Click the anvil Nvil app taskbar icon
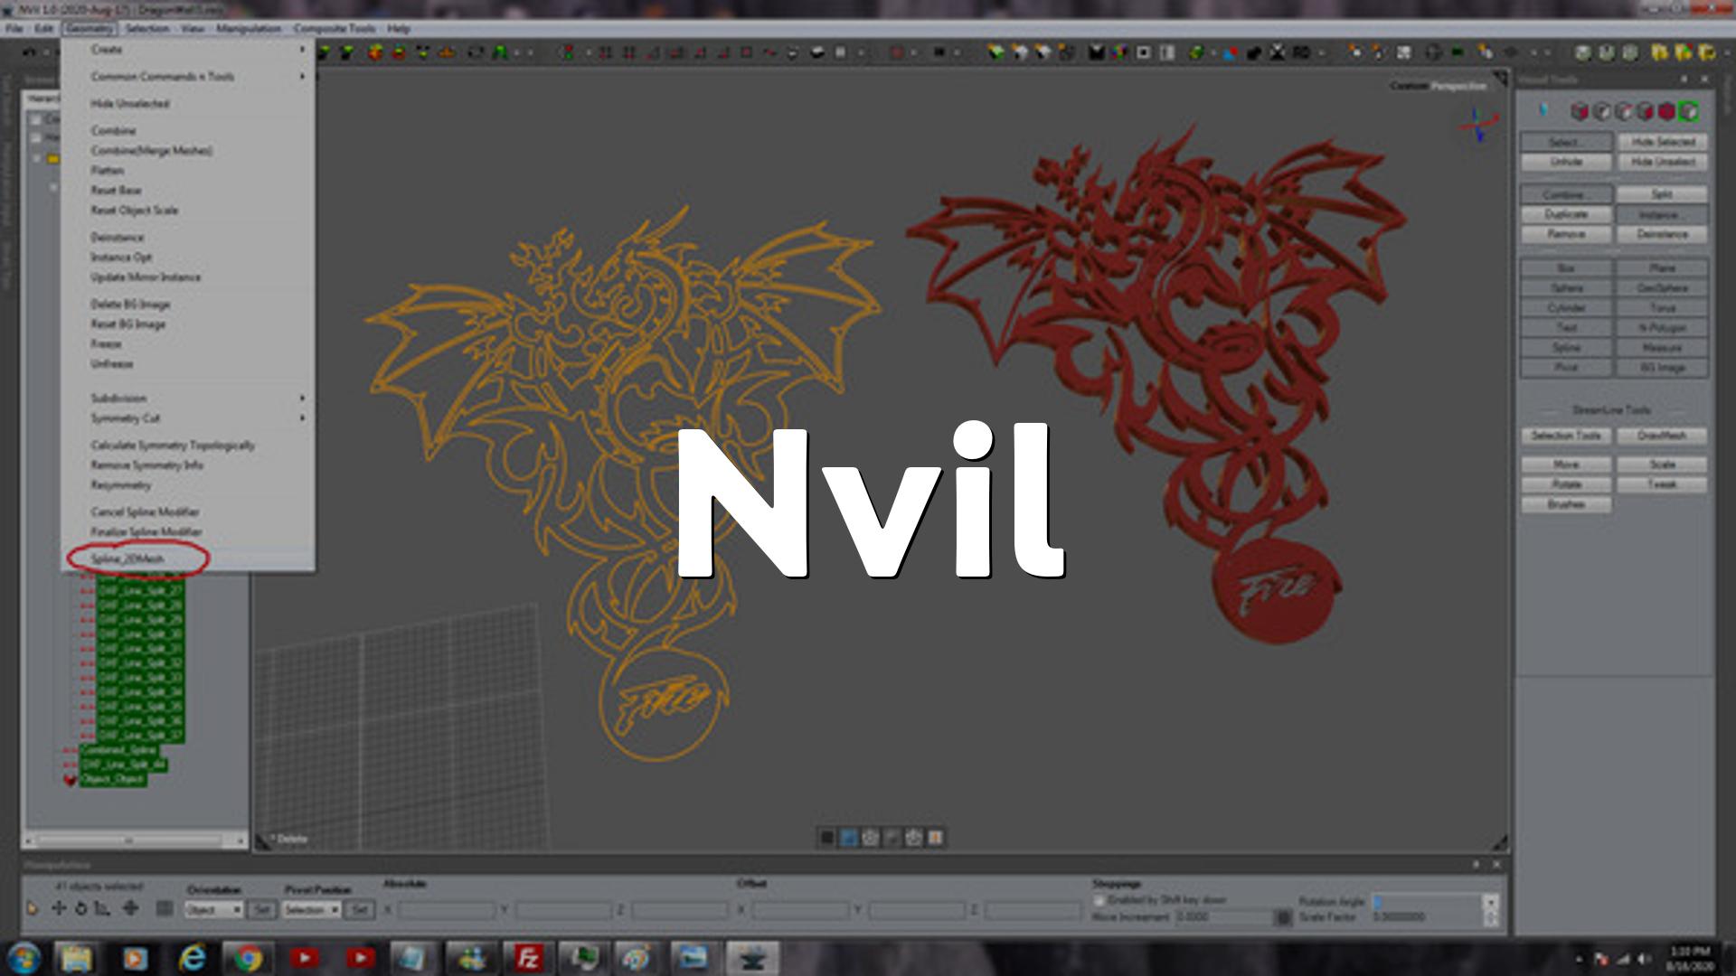The image size is (1736, 976). pos(751,958)
